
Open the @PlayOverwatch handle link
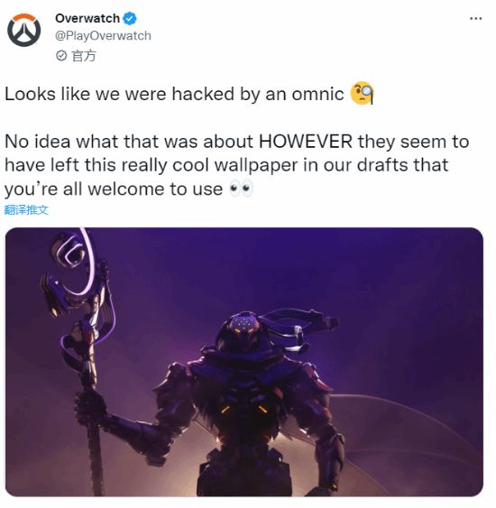[x=103, y=36]
